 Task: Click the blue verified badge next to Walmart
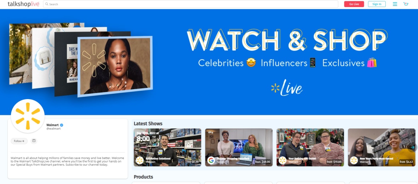point(62,125)
